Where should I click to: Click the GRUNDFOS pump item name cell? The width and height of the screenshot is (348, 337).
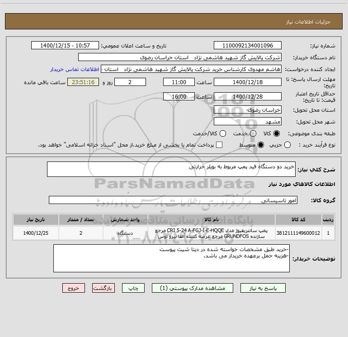[212, 233]
